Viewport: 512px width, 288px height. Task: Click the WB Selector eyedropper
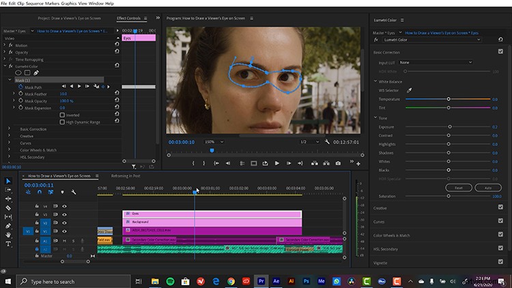pyautogui.click(x=409, y=90)
